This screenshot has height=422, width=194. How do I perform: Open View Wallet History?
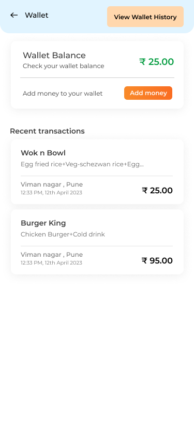point(145,17)
